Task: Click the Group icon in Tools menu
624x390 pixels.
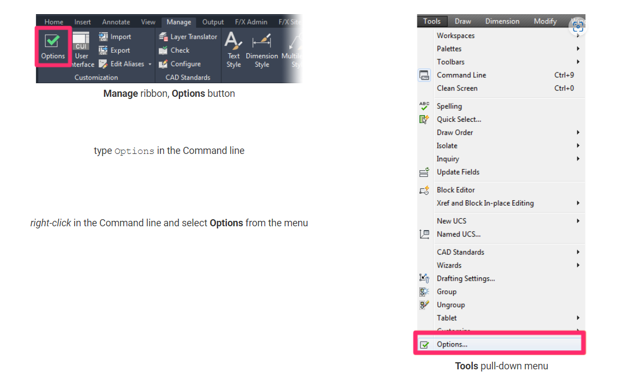Action: tap(424, 292)
